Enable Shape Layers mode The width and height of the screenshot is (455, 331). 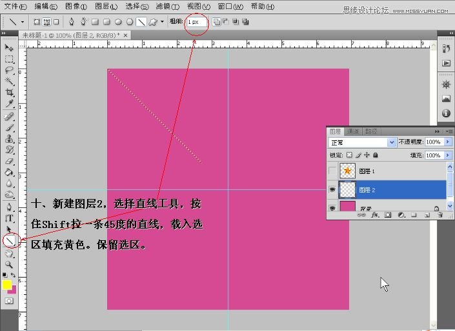click(37, 22)
